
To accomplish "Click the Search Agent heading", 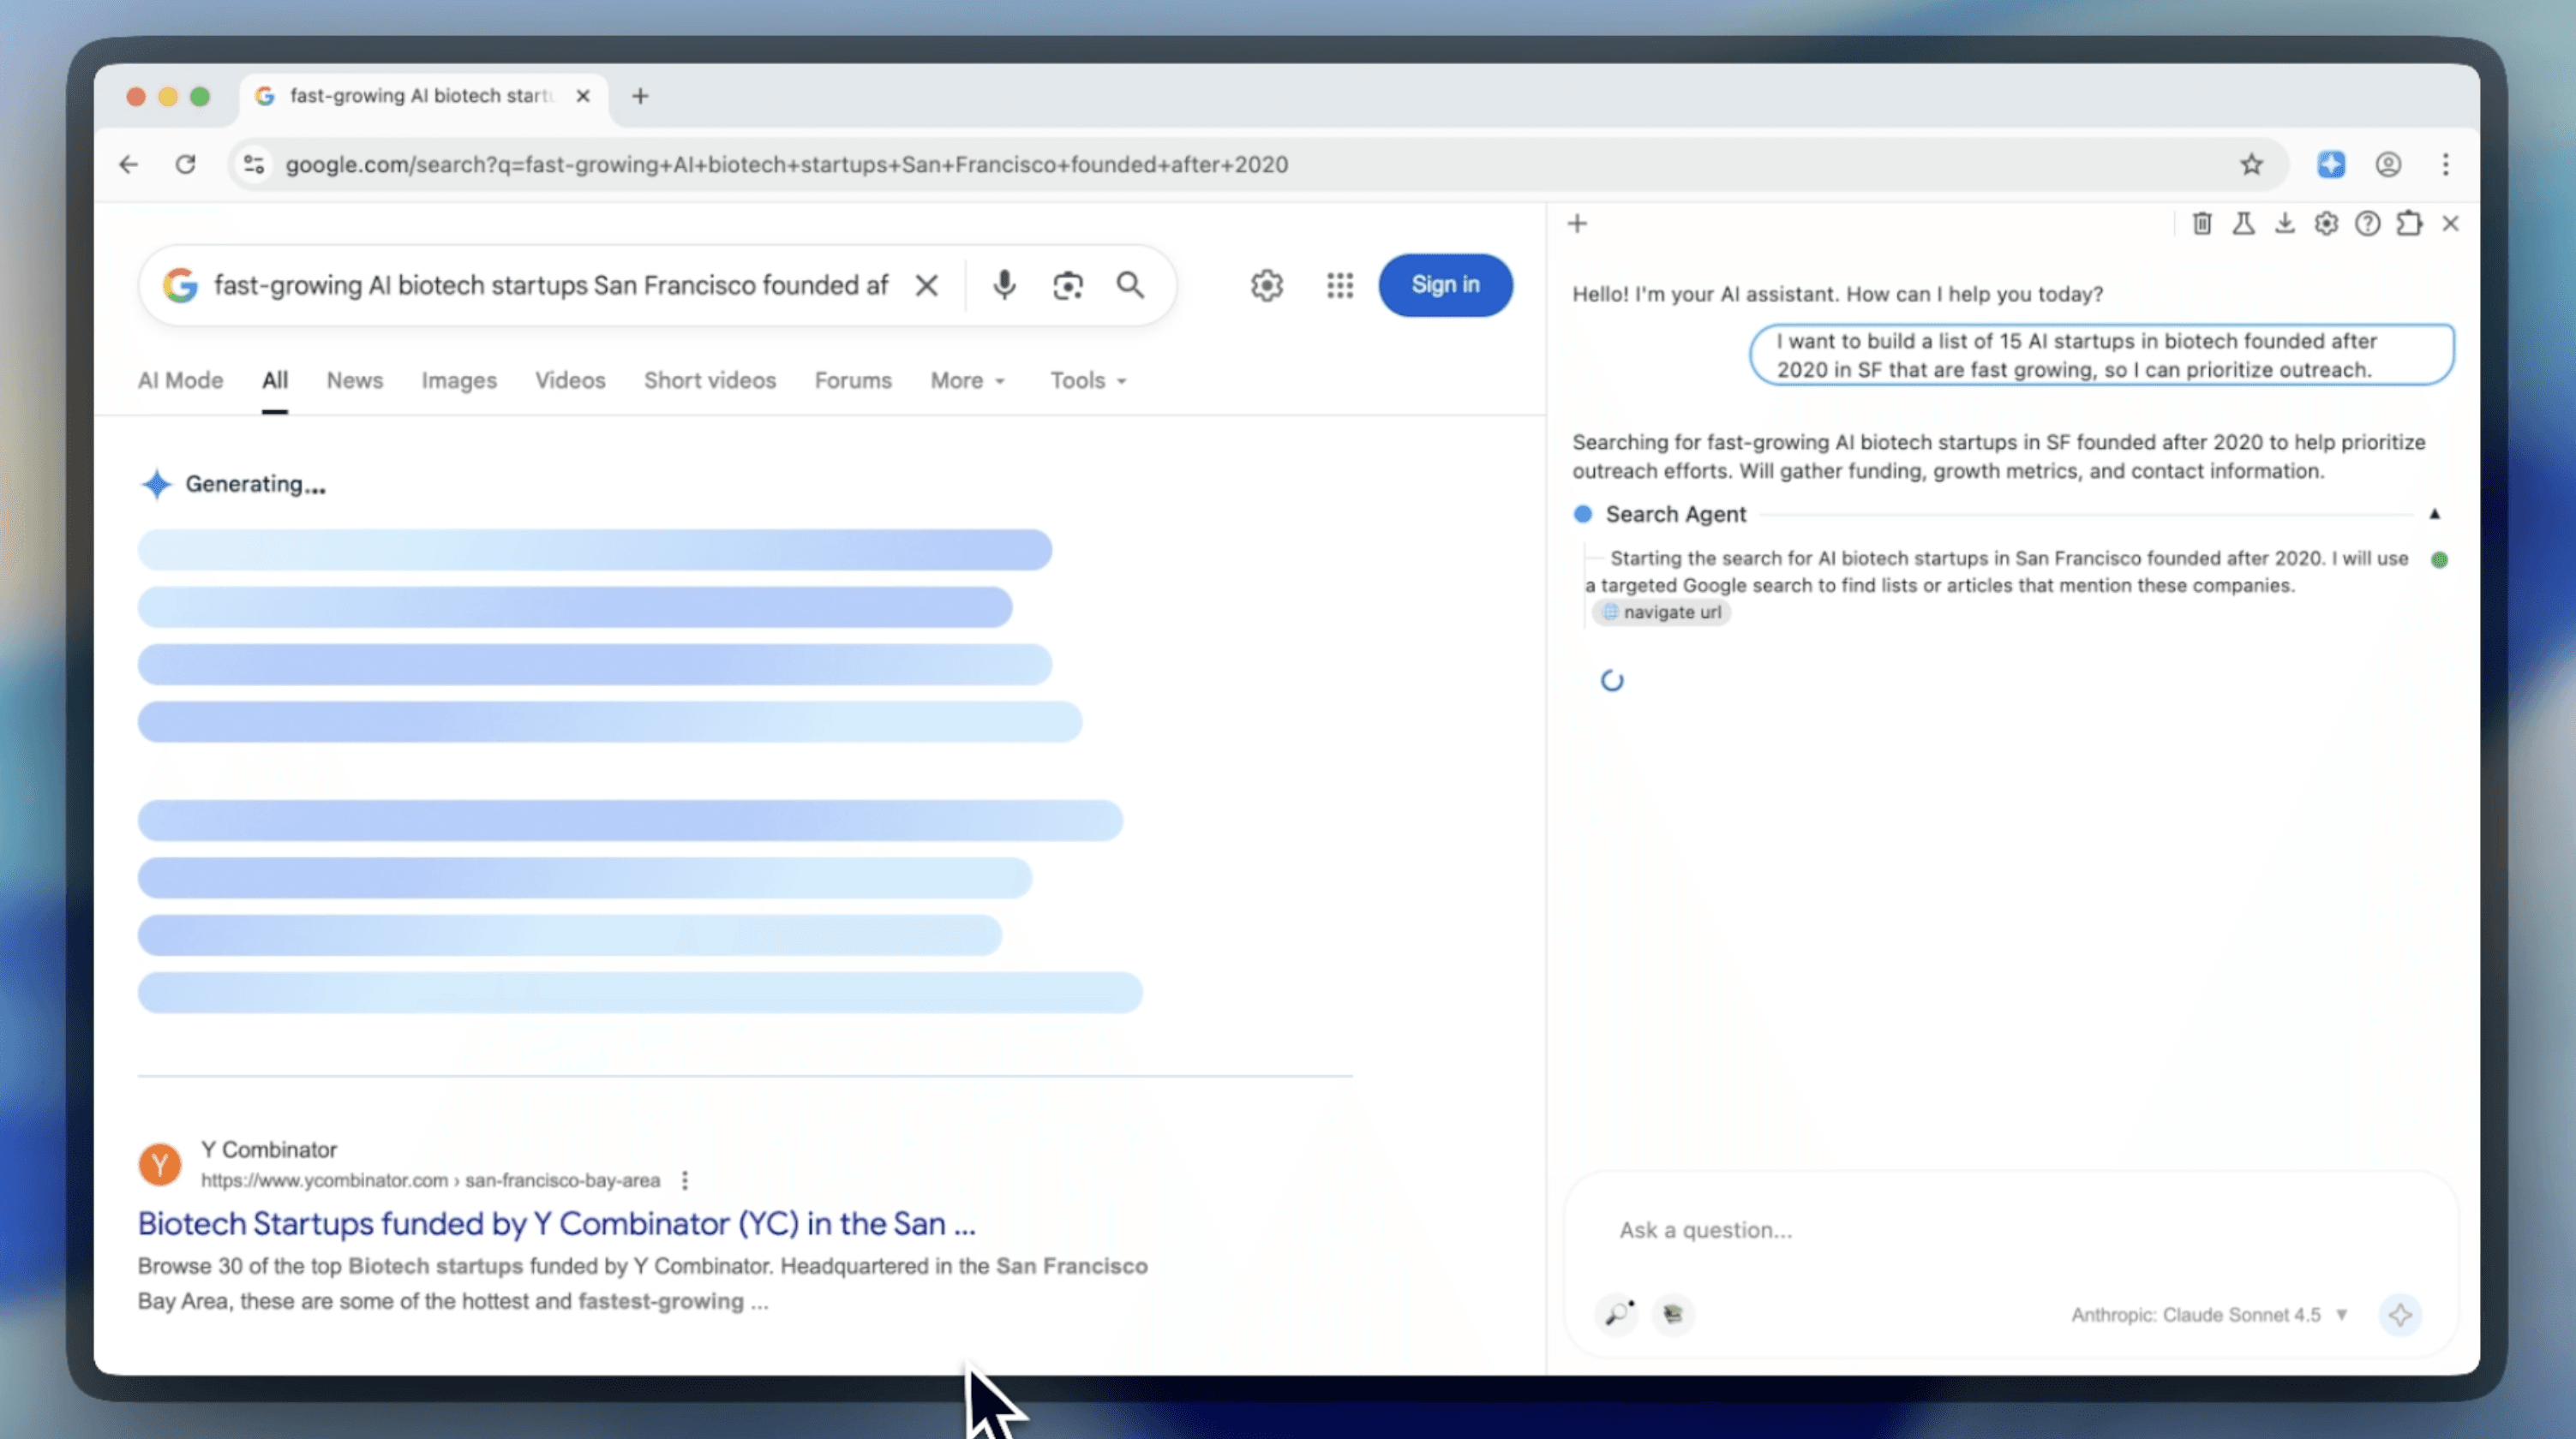I will [x=1675, y=515].
